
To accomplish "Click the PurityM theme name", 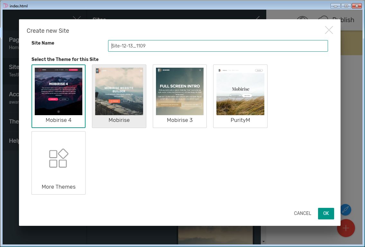I will 240,120.
